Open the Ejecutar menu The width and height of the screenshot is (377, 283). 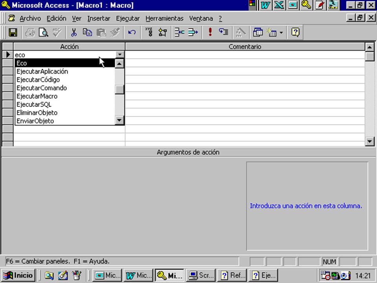128,18
